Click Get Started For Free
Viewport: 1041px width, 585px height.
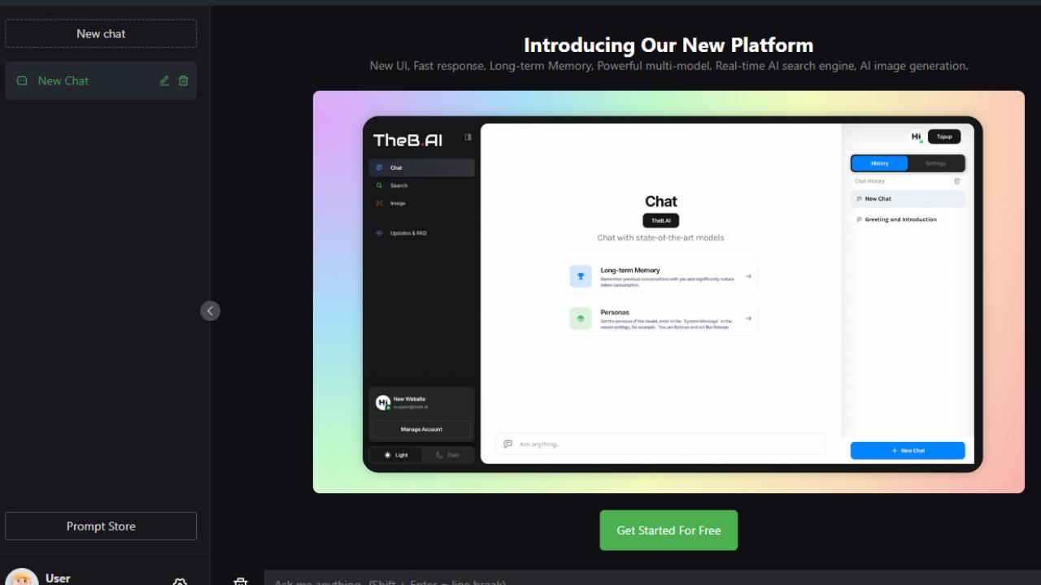coord(669,530)
